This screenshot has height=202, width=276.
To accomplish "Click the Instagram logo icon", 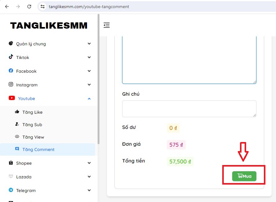I will (11, 84).
